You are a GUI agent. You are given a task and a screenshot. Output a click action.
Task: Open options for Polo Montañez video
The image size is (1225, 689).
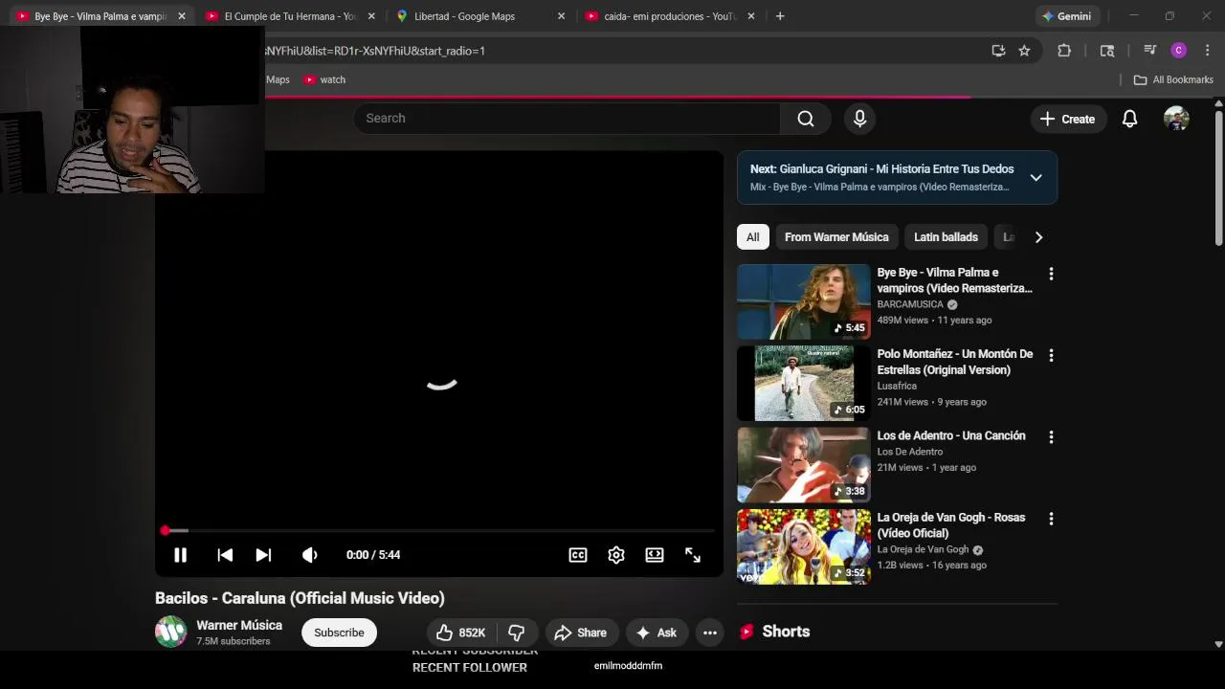pyautogui.click(x=1051, y=355)
